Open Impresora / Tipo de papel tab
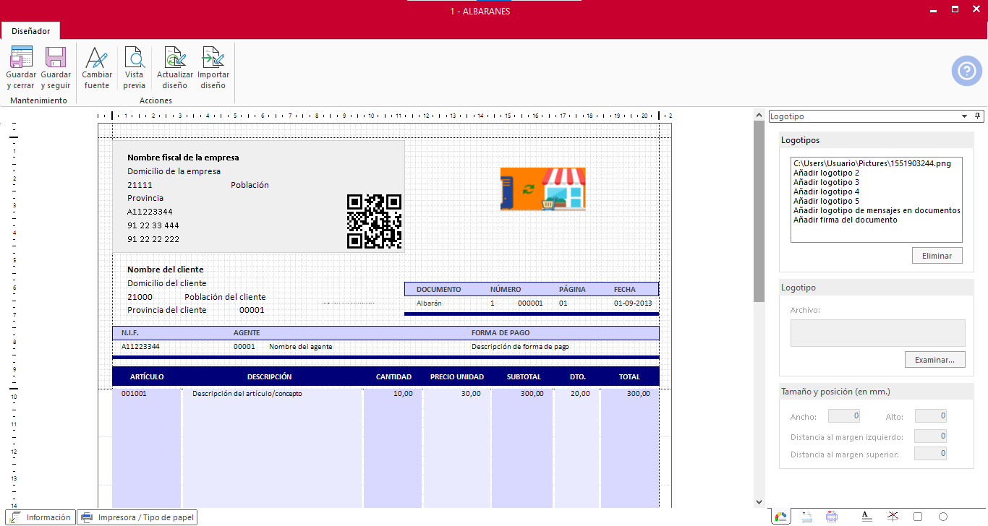The width and height of the screenshot is (988, 526). [x=137, y=517]
